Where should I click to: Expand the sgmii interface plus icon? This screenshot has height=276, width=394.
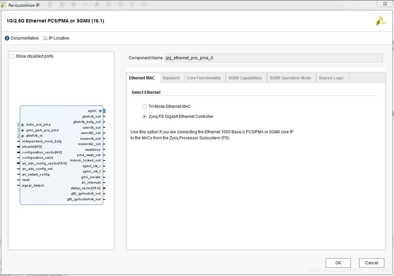click(x=100, y=111)
